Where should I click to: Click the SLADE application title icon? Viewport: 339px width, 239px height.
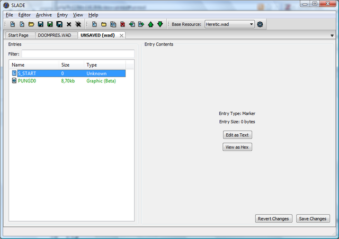(x=6, y=5)
